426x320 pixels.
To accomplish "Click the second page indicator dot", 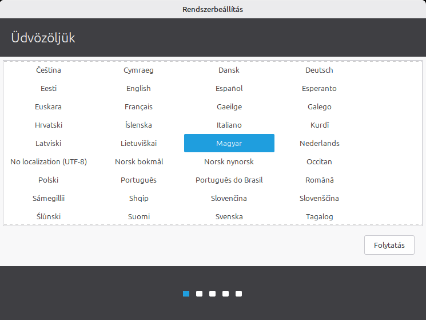I will click(x=199, y=294).
